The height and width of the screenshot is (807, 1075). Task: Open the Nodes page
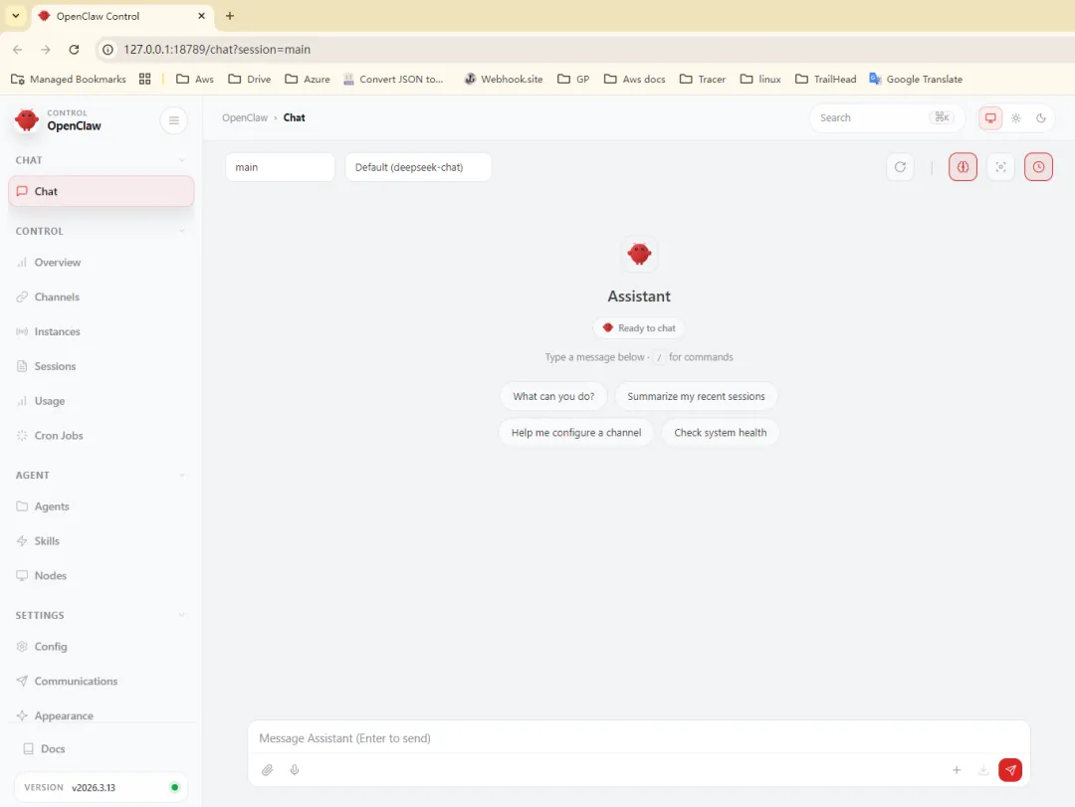[x=101, y=576]
